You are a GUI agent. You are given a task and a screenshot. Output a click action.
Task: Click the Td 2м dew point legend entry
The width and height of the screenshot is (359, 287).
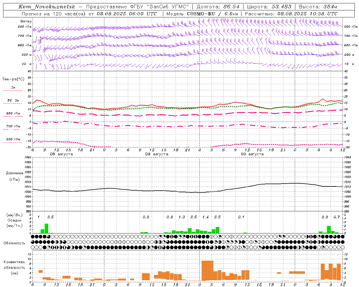click(x=13, y=100)
